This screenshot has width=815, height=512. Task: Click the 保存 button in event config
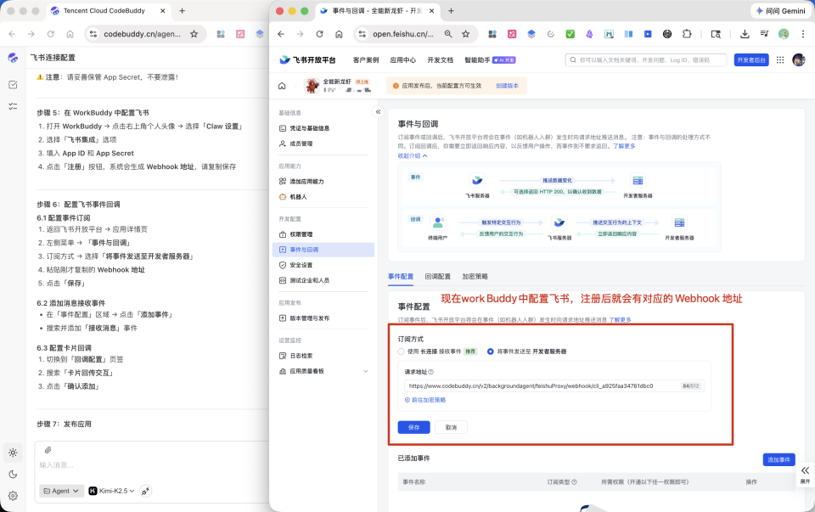[x=413, y=427]
